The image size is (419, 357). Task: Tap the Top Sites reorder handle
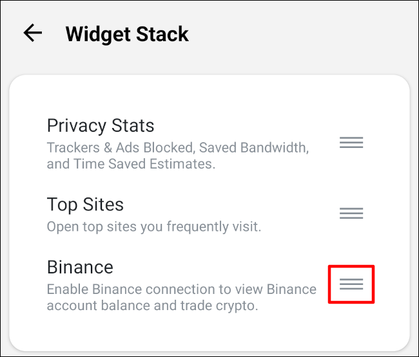[x=351, y=213]
